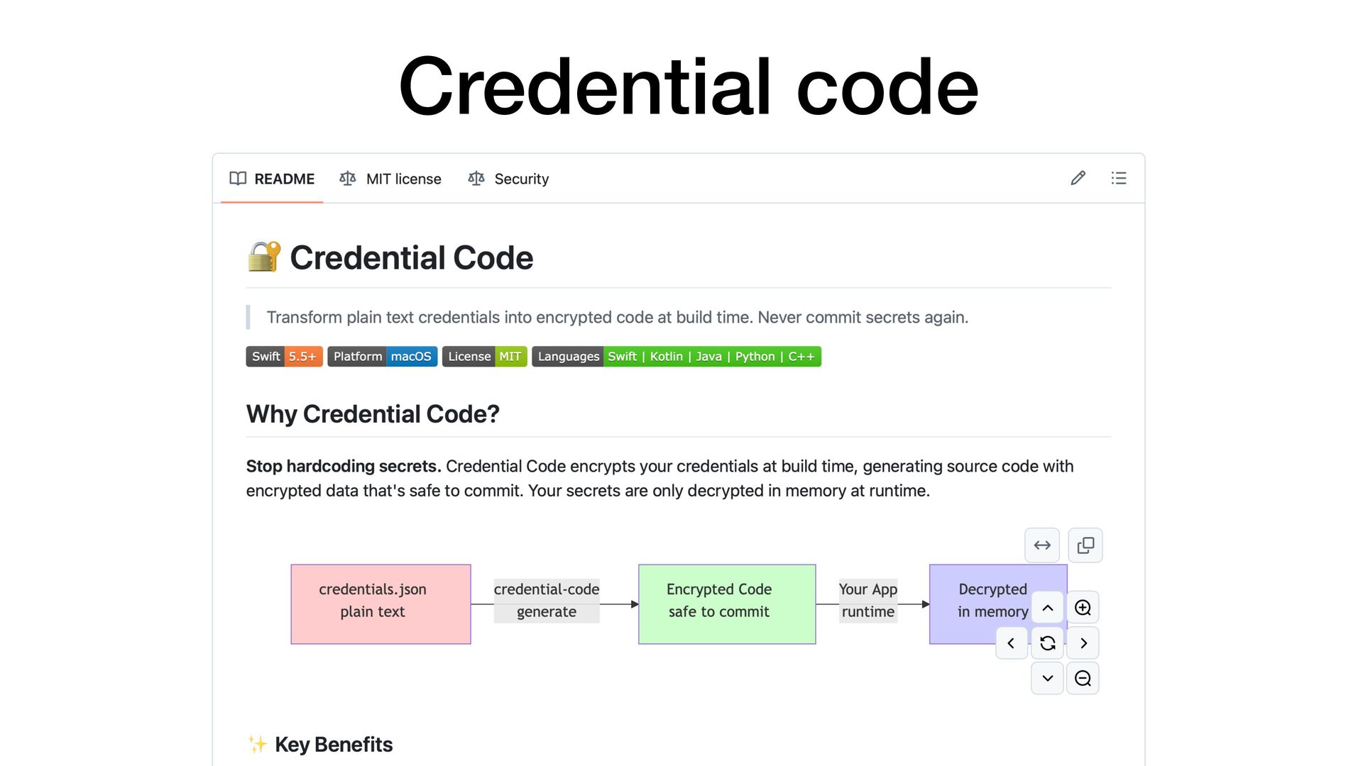Pan the diagram down with the chevron

[x=1048, y=679]
